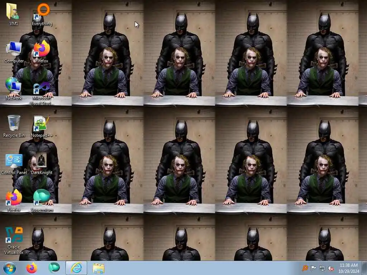Select the Oracle VirtualBox desktop shortcut

(14, 240)
